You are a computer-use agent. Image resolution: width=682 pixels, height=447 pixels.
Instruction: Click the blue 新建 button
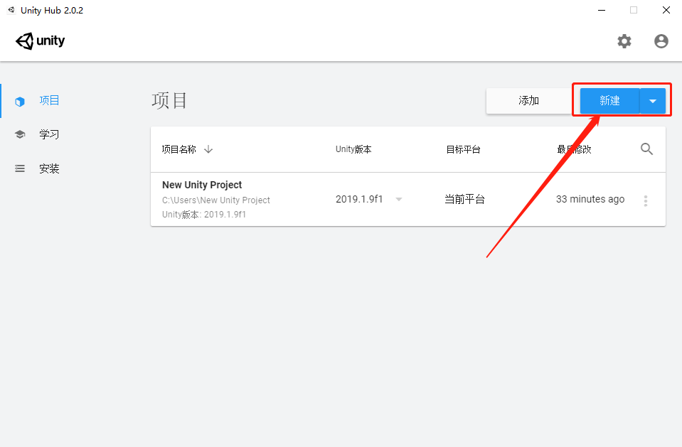(x=609, y=101)
